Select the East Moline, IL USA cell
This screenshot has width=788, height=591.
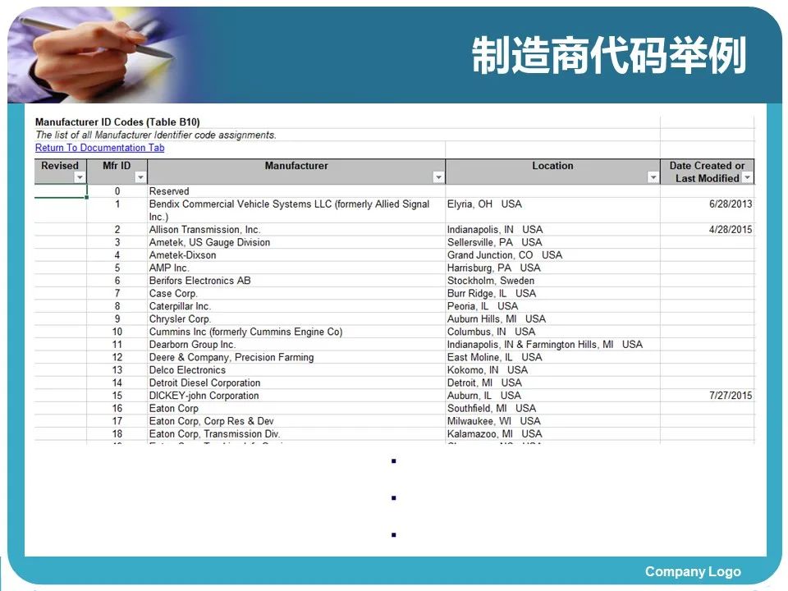coord(552,357)
